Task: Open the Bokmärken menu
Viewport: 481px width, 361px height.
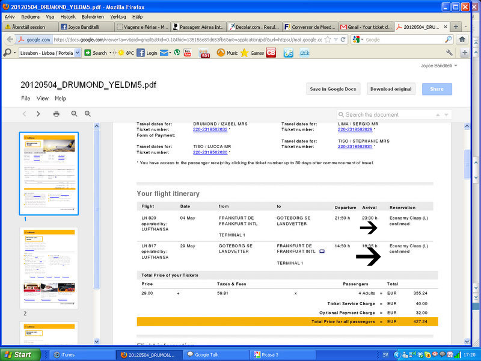Action: click(93, 17)
